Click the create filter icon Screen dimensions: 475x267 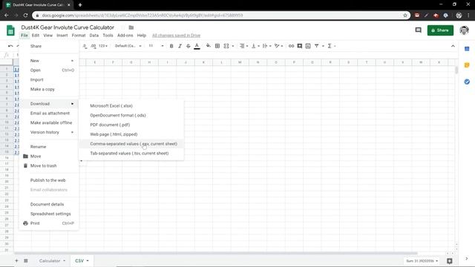point(317,46)
